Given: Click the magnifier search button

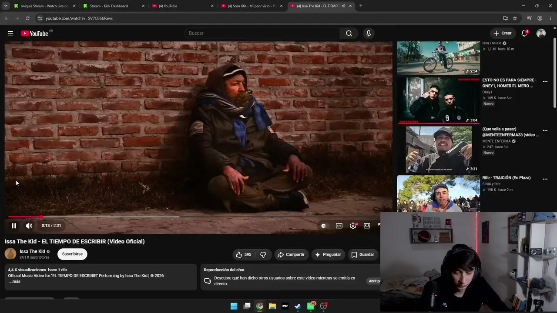Looking at the screenshot, I should [349, 33].
